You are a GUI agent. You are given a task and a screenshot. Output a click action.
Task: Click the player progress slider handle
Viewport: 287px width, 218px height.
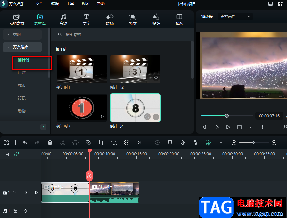tap(227, 116)
